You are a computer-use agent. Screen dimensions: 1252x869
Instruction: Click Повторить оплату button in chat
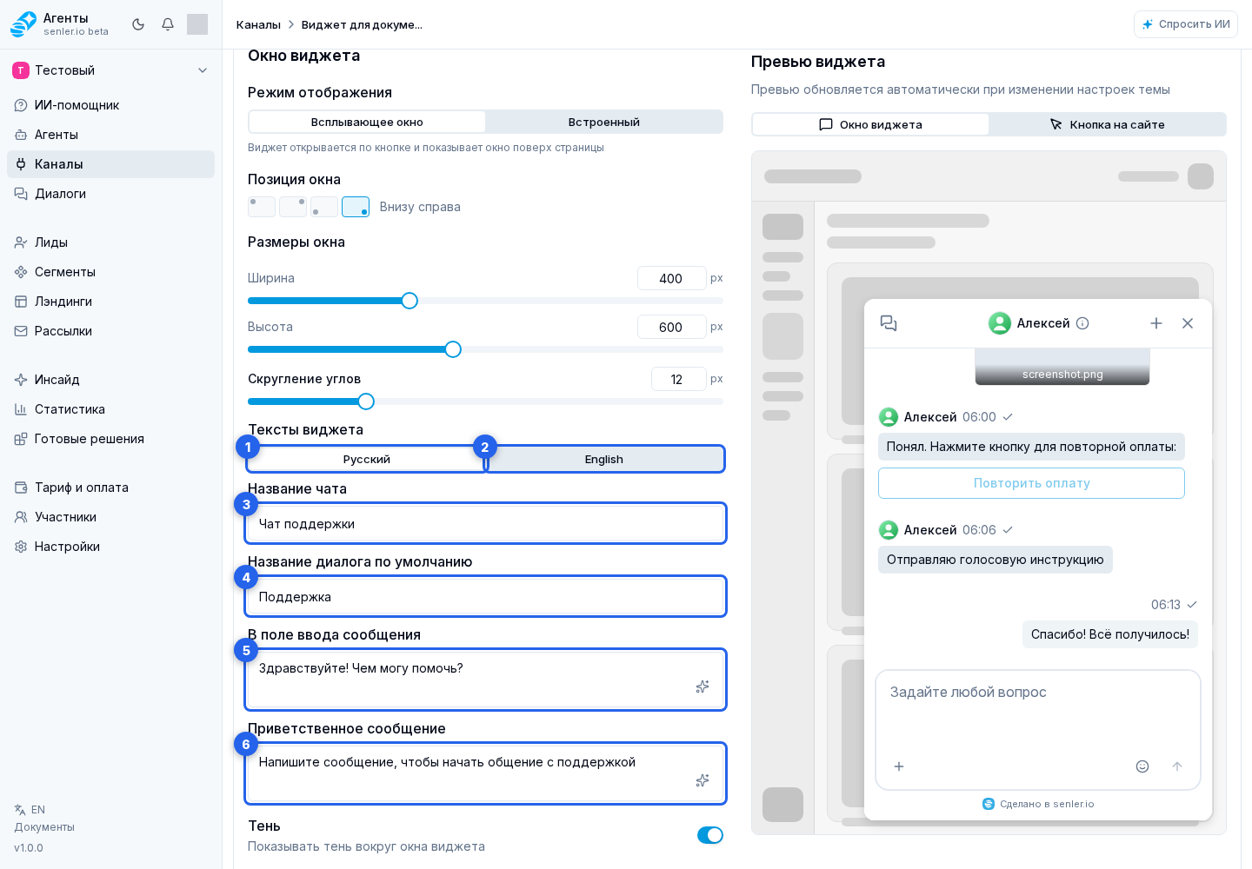click(1031, 483)
